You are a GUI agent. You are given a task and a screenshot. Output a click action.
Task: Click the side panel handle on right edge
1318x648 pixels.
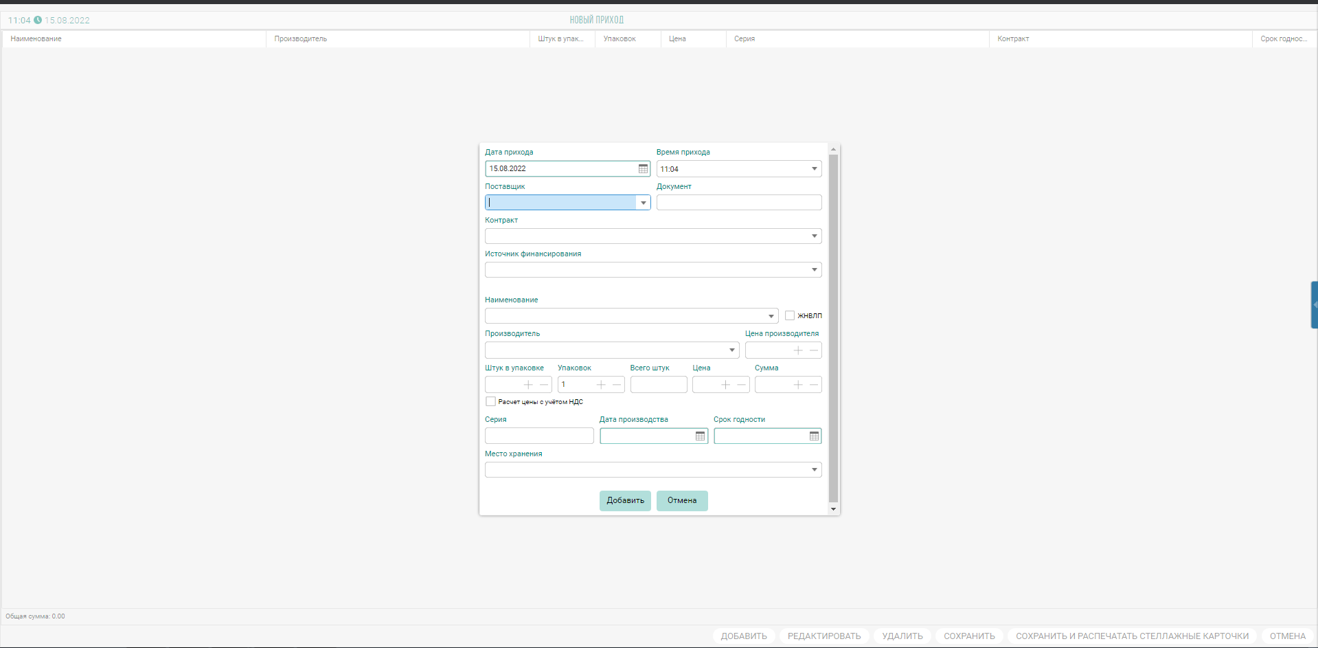point(1314,304)
